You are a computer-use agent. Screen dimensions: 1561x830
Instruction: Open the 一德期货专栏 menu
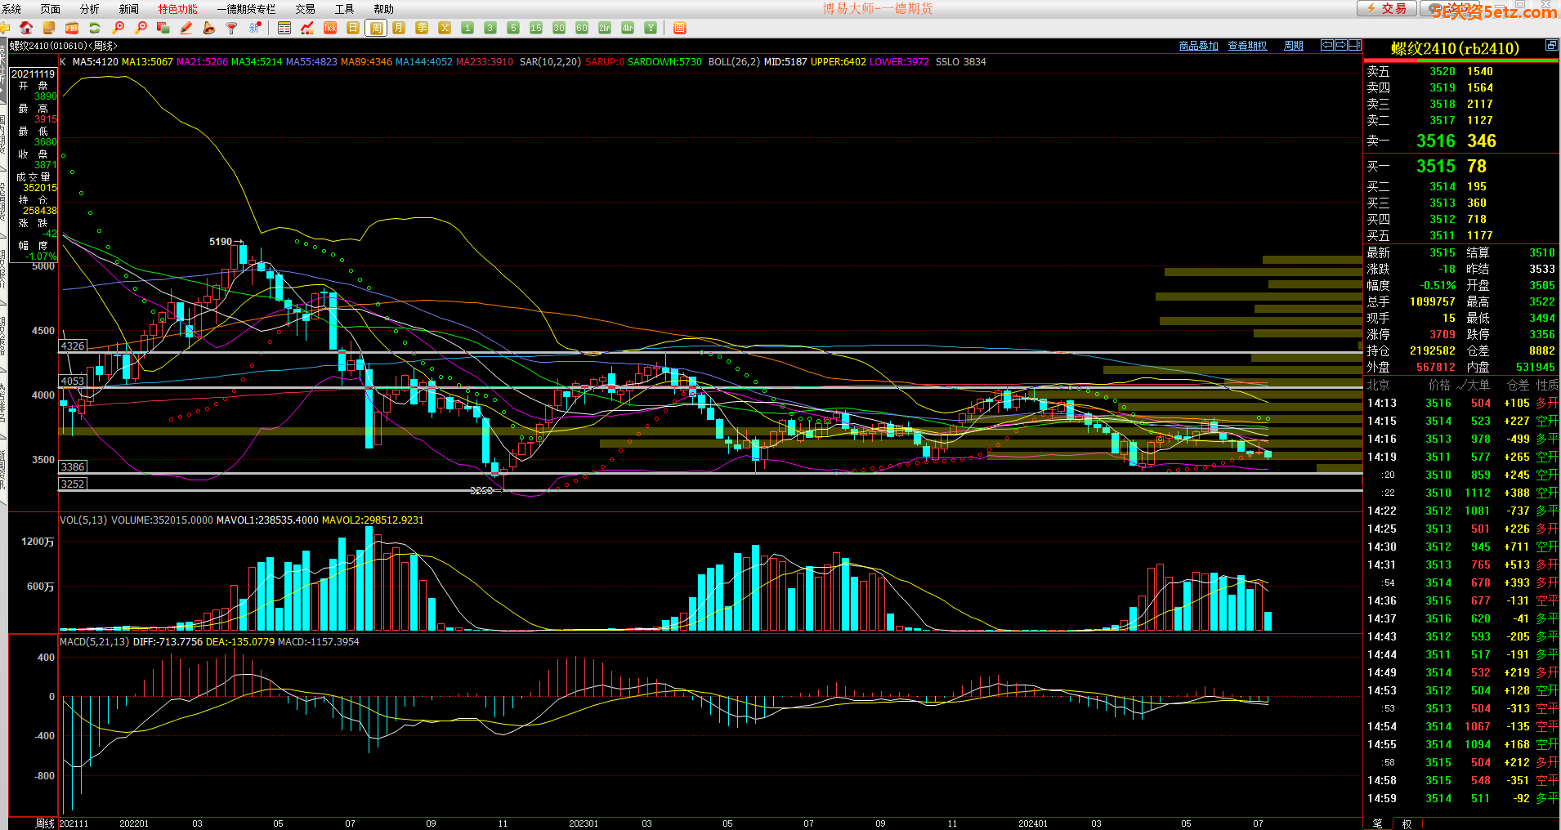point(246,9)
